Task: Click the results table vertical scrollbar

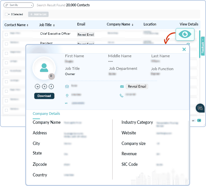Action: pos(200,44)
